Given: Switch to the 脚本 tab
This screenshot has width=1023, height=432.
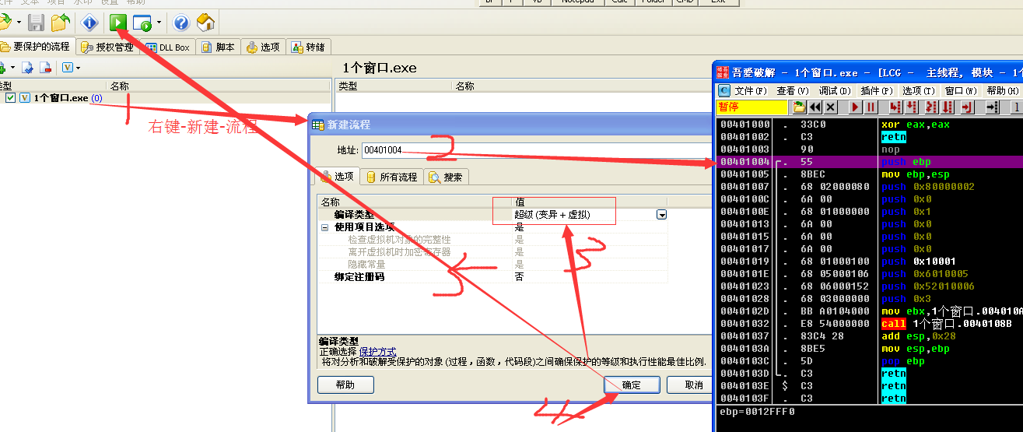Looking at the screenshot, I should [x=218, y=47].
